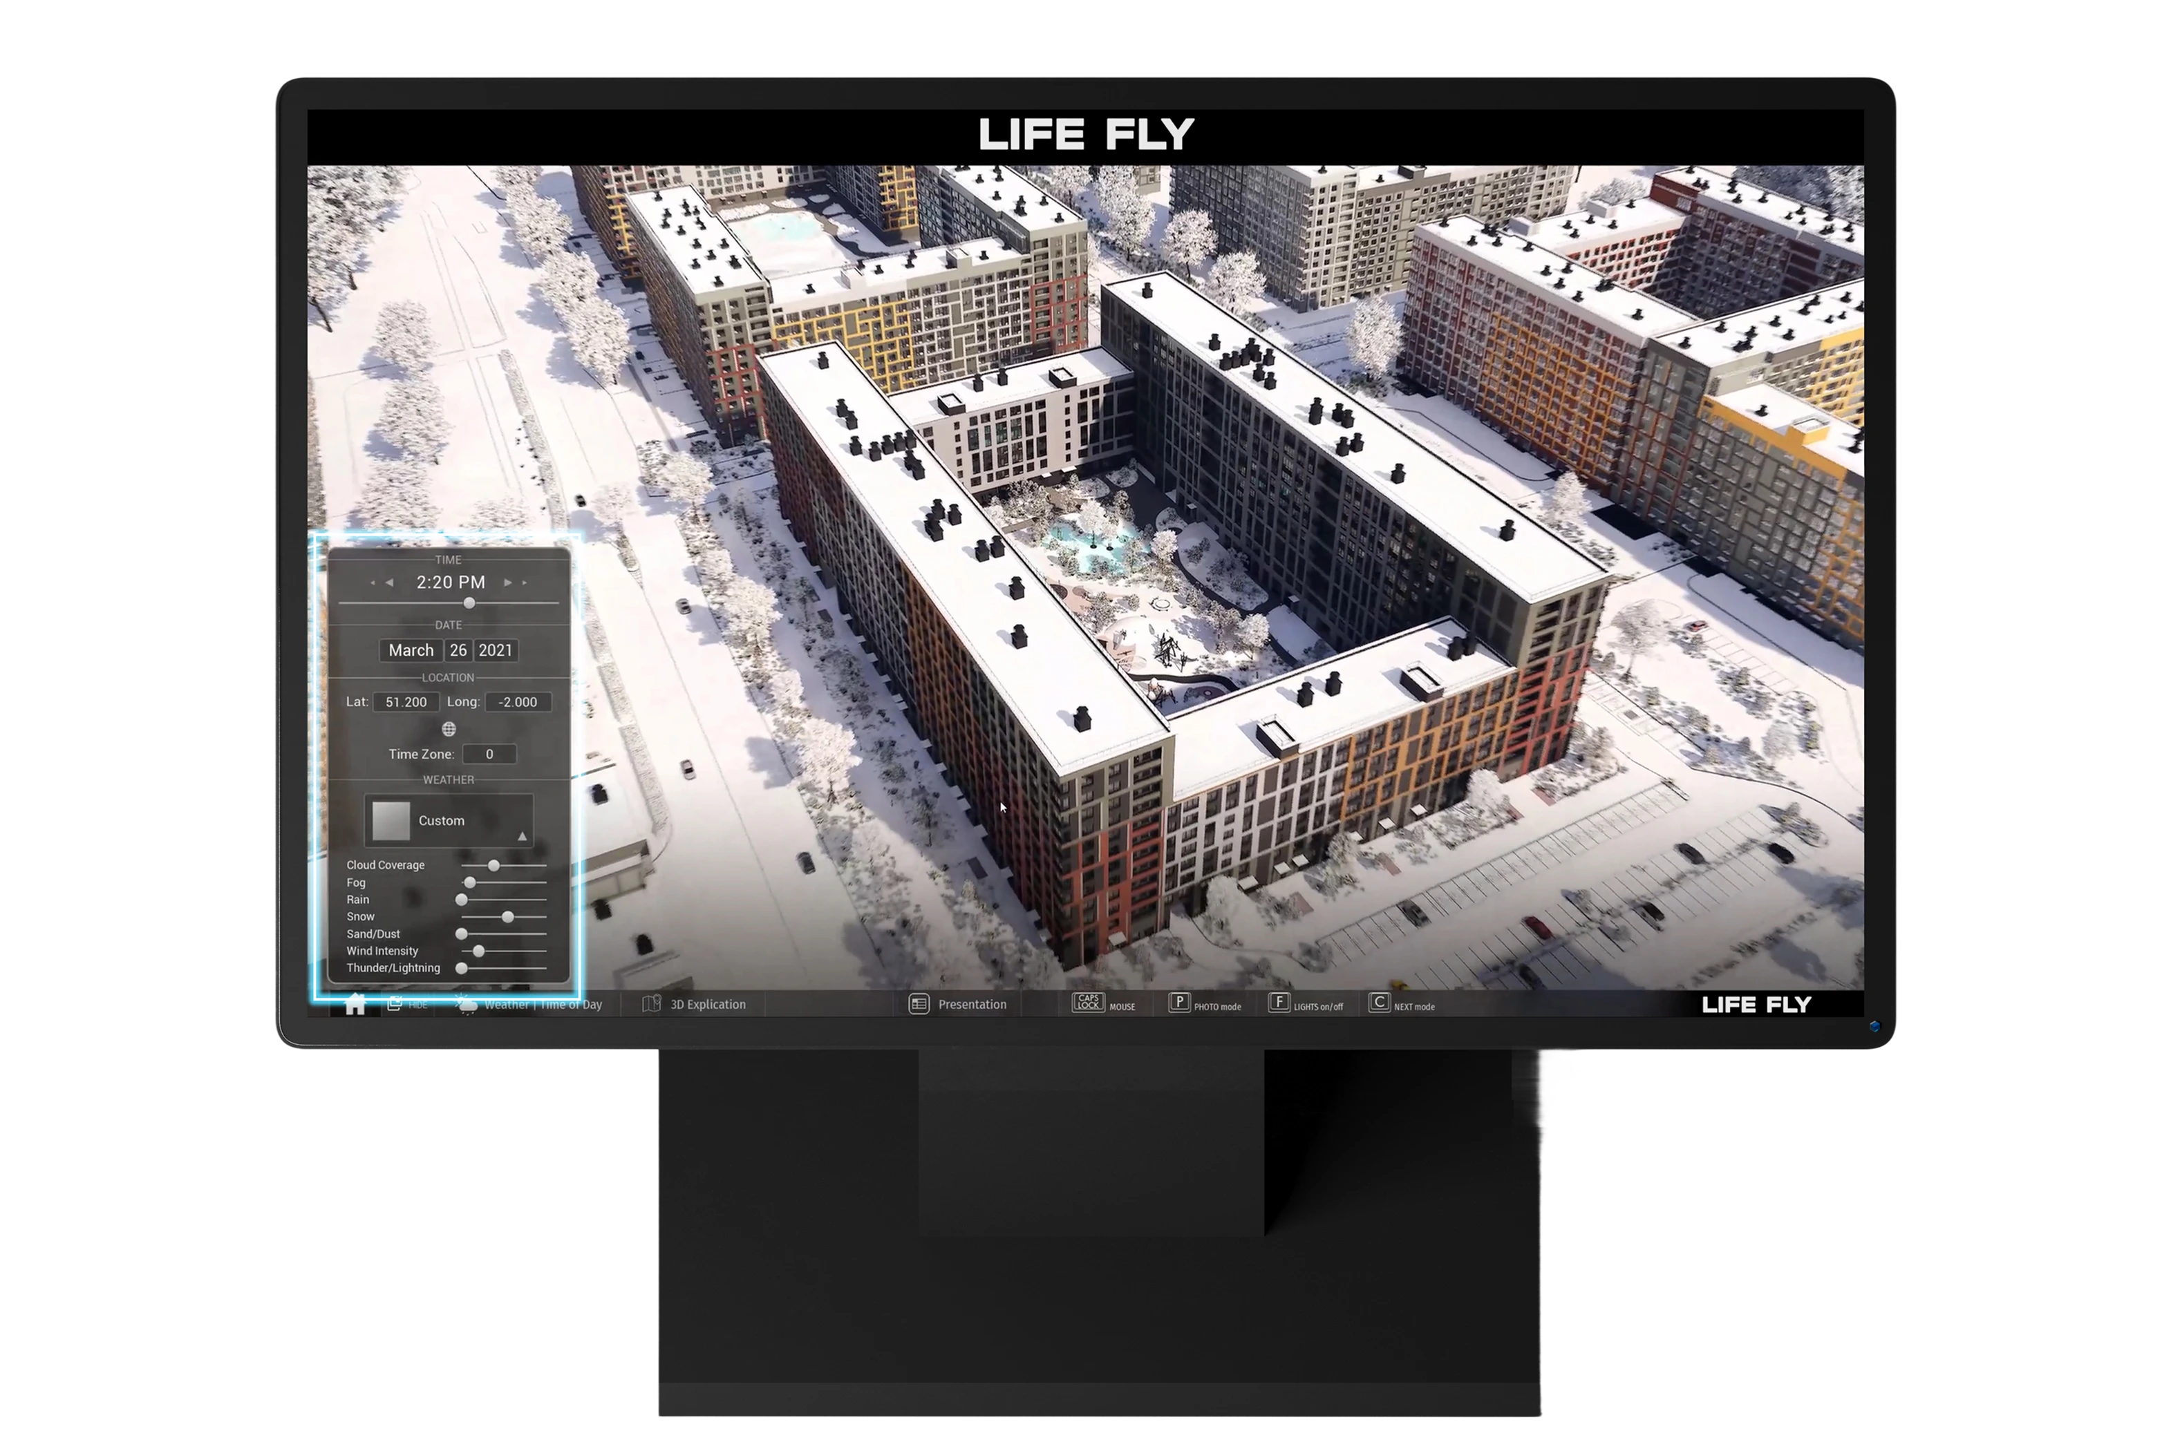Open the March month selector
Image resolution: width=2162 pixels, height=1440 pixels.
click(411, 650)
